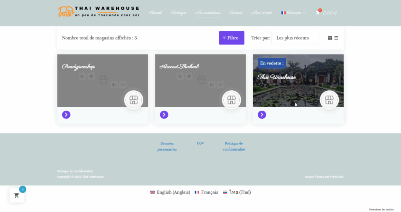
Task: Click the Pandyyanshop store avatar icon
Action: pyautogui.click(x=134, y=100)
